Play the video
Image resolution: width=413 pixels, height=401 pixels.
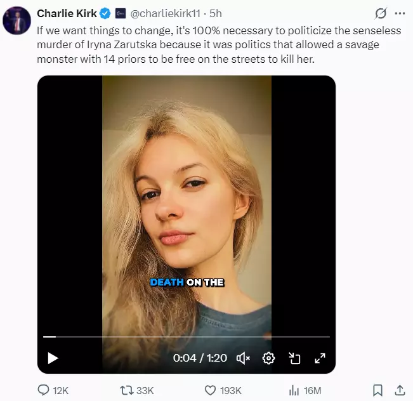pyautogui.click(x=53, y=358)
